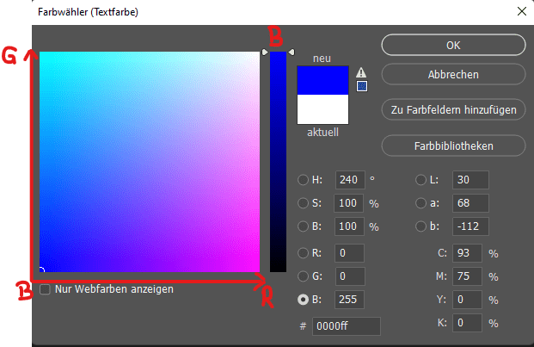This screenshot has height=347, width=534.
Task: Select the HSB brightness B radio button
Action: (303, 226)
